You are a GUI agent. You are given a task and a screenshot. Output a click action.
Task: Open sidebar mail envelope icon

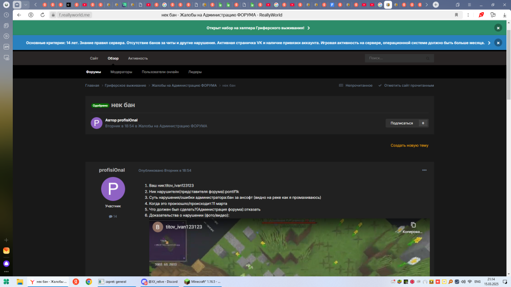pos(6,251)
